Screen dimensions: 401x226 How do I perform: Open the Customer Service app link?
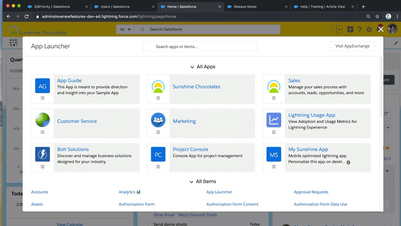click(x=77, y=121)
